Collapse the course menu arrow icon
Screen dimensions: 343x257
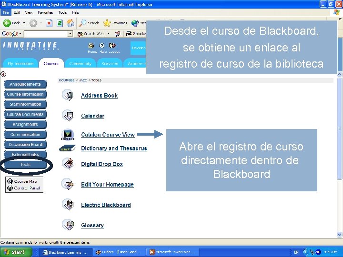click(x=3, y=74)
